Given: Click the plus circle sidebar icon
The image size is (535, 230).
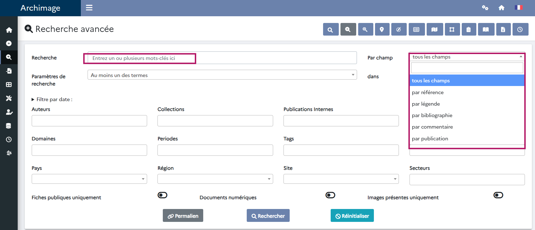Looking at the screenshot, I should click(9, 43).
